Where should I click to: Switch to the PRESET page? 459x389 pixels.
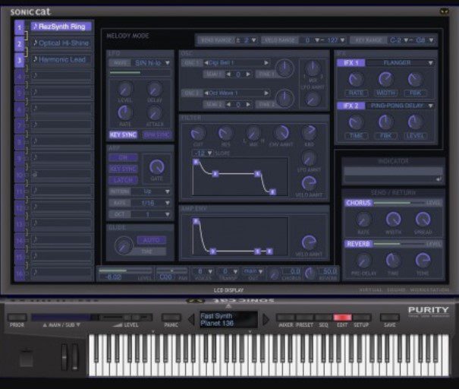pyautogui.click(x=304, y=317)
